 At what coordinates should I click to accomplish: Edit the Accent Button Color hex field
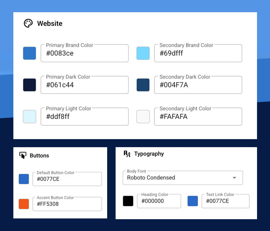(x=67, y=204)
